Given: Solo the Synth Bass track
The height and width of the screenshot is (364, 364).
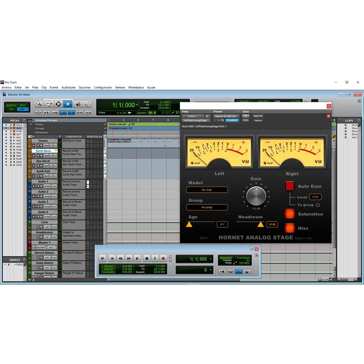Looking at the screenshot, I should (38, 156).
